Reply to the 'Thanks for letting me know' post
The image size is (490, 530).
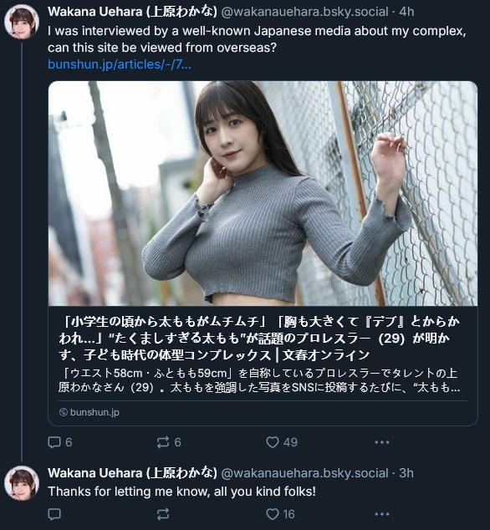coord(54,514)
